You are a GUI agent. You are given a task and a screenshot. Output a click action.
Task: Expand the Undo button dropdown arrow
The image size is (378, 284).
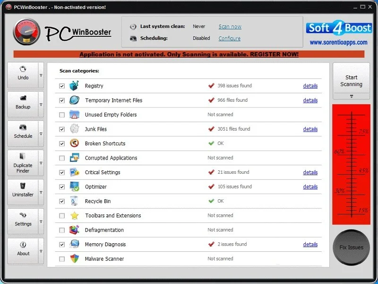pos(41,75)
